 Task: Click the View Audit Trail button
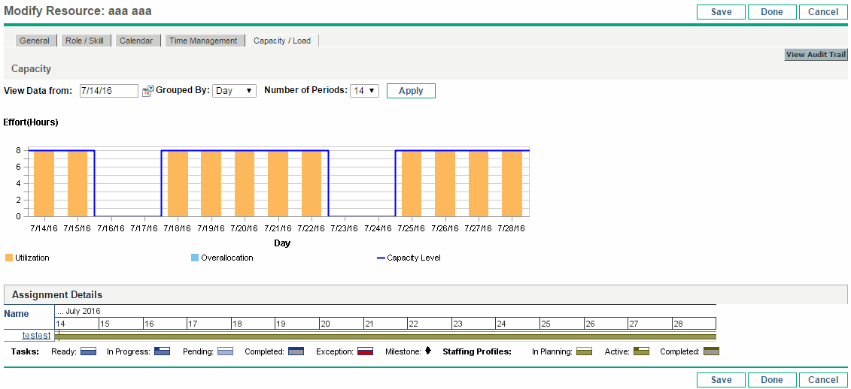(x=816, y=55)
